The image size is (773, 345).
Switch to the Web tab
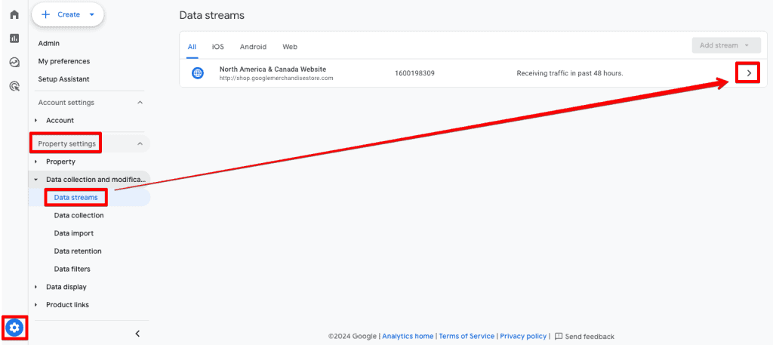click(x=290, y=47)
